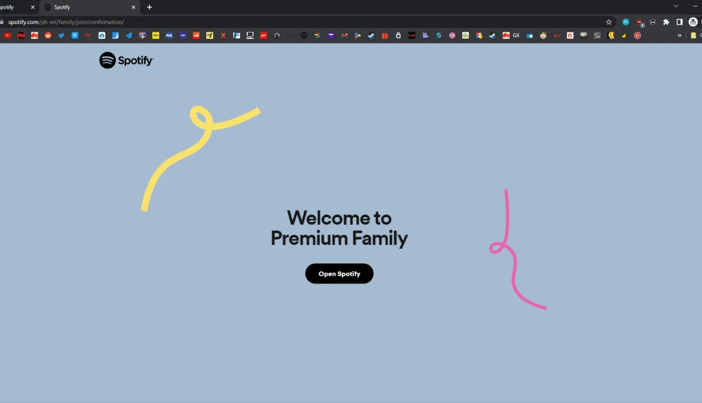702x403 pixels.
Task: Open the Reddit bookmark
Action: click(x=48, y=35)
